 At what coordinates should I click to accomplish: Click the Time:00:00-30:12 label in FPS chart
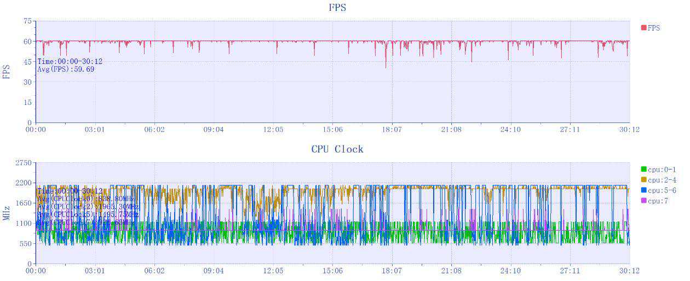[x=70, y=62]
